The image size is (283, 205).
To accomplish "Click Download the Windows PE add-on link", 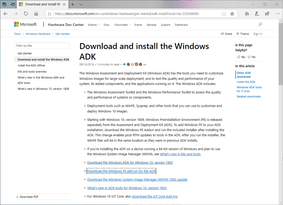I will pyautogui.click(x=118, y=171).
